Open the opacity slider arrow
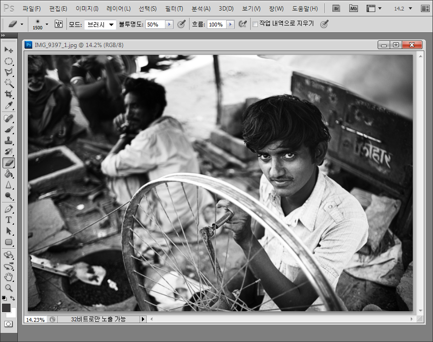This screenshot has width=433, height=342. pyautogui.click(x=169, y=24)
